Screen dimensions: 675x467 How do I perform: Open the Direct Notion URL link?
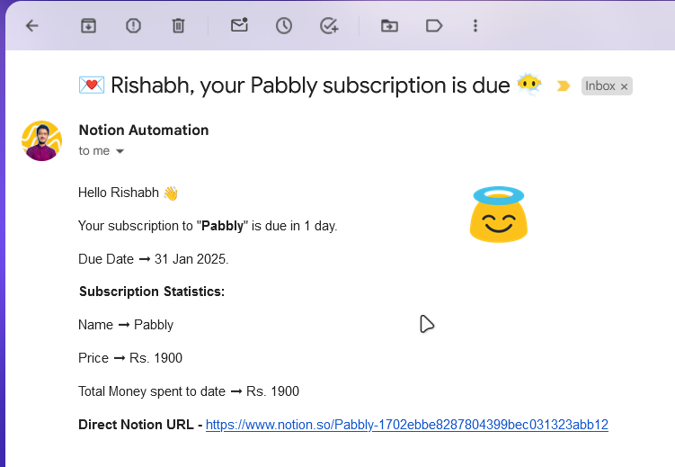(x=407, y=425)
